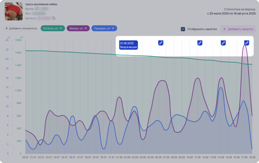Edit the note pencil icon above 11.08
The image size is (259, 163).
tap(200, 43)
